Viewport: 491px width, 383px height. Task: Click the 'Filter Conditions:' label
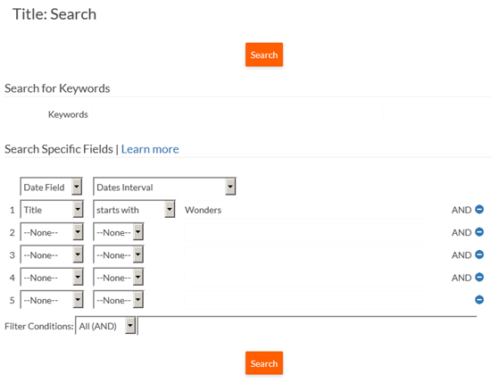tap(39, 326)
